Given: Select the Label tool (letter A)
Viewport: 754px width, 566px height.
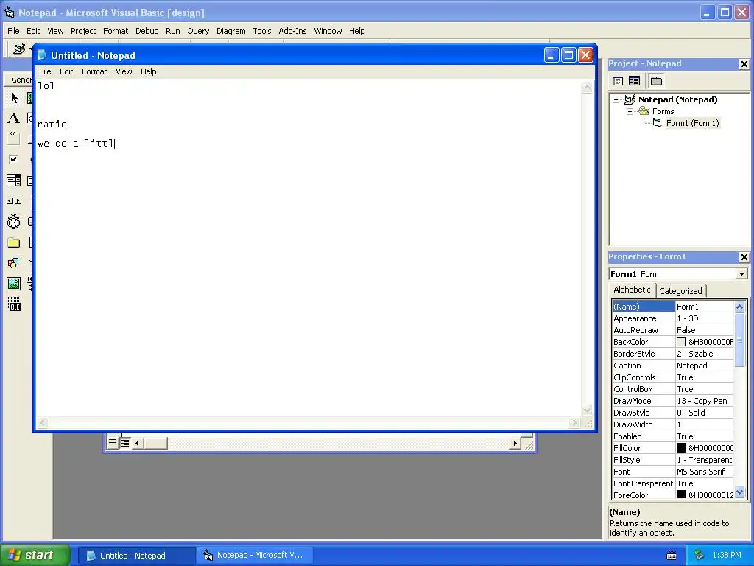Looking at the screenshot, I should (13, 118).
